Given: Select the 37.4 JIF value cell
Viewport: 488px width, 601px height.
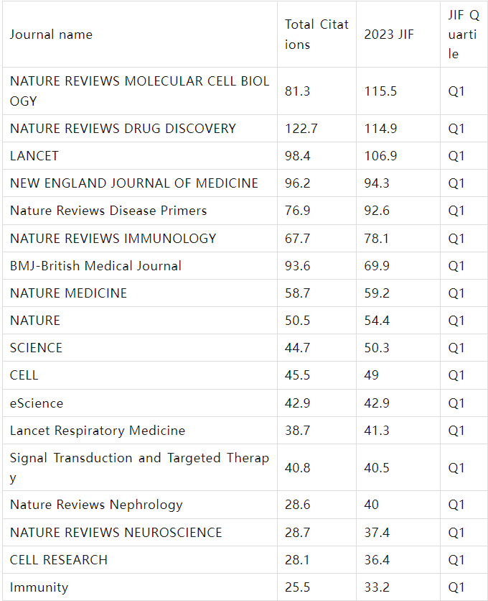Looking at the screenshot, I should 377,533.
